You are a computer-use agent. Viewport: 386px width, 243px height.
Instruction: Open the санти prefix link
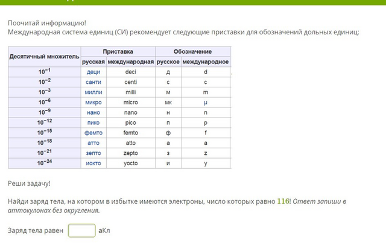[93, 82]
